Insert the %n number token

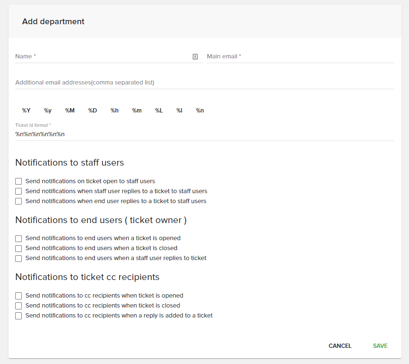pos(200,110)
